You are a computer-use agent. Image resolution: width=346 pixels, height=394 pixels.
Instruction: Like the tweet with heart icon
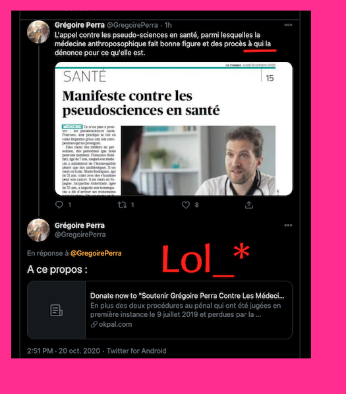pyautogui.click(x=186, y=205)
